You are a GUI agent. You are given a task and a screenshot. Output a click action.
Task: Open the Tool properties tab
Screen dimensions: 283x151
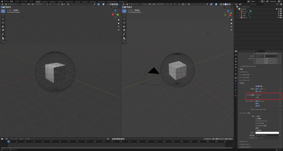pos(236,55)
